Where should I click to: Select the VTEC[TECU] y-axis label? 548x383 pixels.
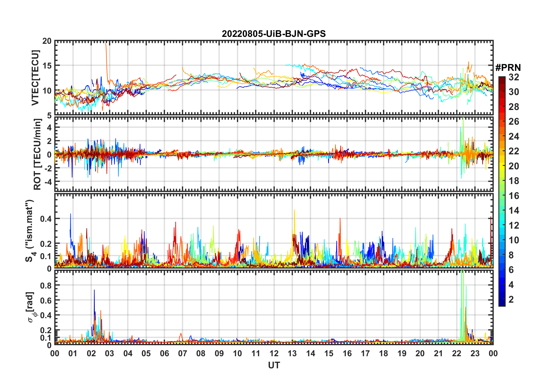35,78
